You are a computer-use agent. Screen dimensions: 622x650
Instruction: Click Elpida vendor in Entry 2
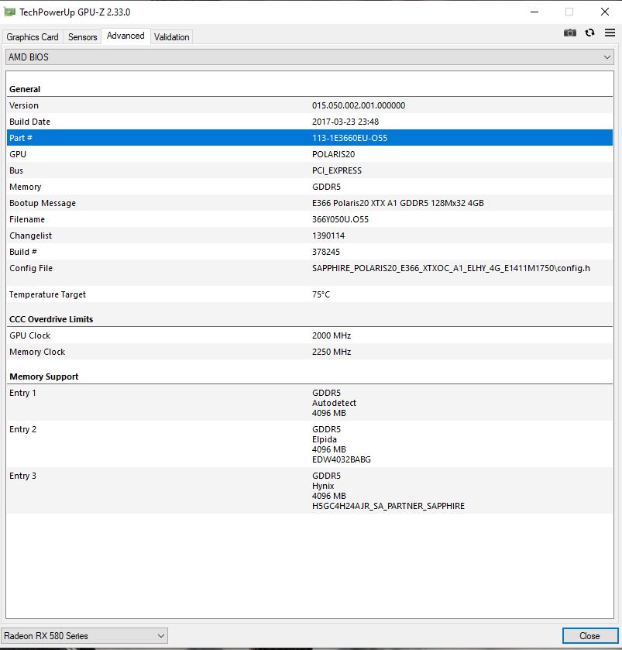pyautogui.click(x=325, y=439)
